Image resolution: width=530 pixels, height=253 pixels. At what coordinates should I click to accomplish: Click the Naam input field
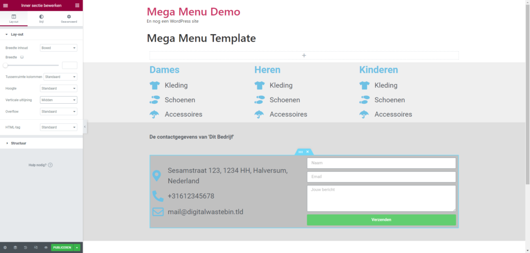pyautogui.click(x=381, y=163)
